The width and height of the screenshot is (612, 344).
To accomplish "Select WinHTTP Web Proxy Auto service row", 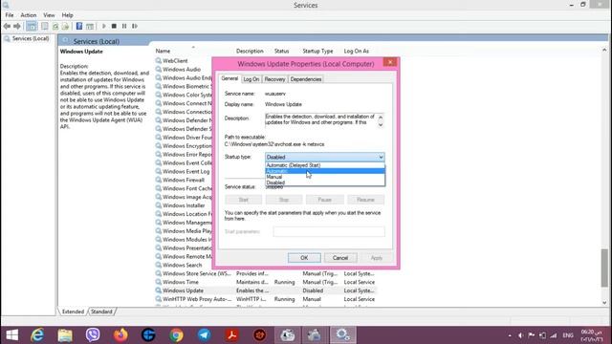I will (x=266, y=299).
